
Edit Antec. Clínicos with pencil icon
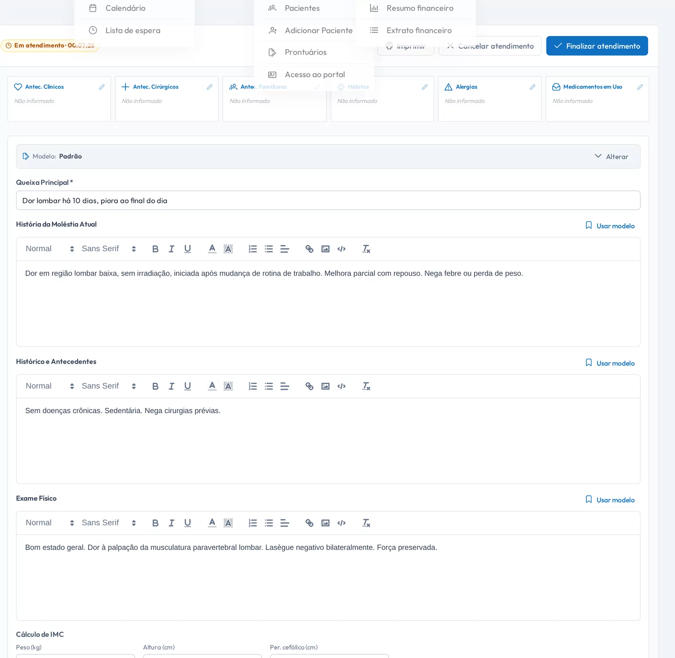pos(102,87)
